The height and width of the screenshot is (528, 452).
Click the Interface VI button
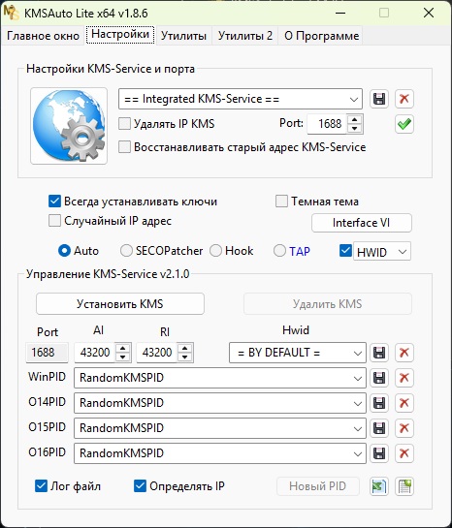coord(362,223)
